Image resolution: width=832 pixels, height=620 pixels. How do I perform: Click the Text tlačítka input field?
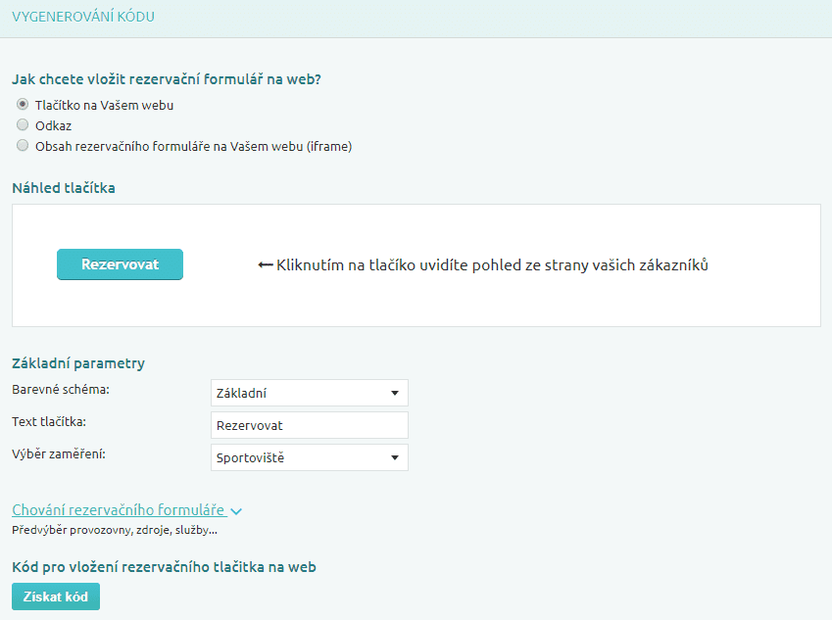pyautogui.click(x=310, y=425)
